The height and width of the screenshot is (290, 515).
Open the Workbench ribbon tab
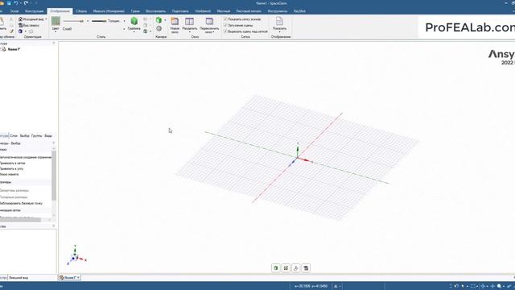click(203, 11)
